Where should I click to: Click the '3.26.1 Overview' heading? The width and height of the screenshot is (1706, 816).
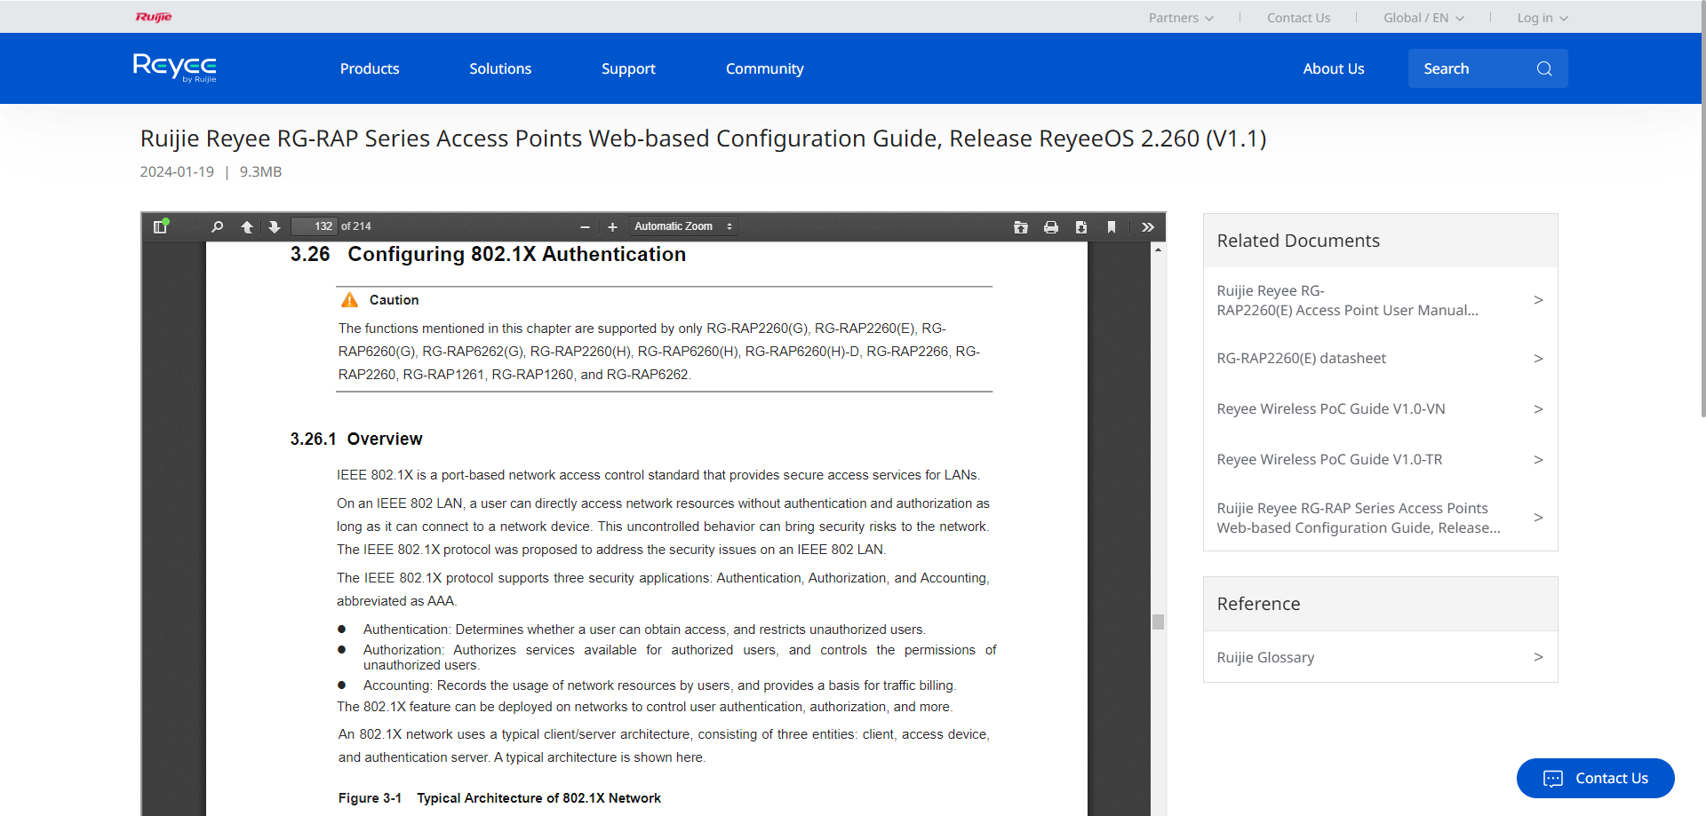[x=356, y=439]
